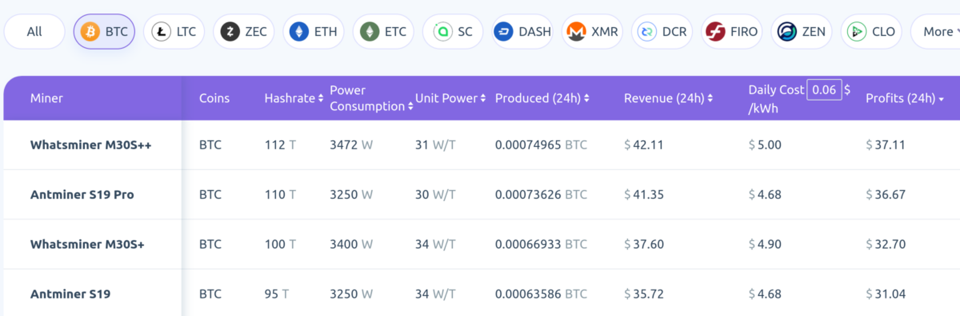Open Antminer S19 Pro miner link
This screenshot has height=316, width=960.
tap(82, 194)
